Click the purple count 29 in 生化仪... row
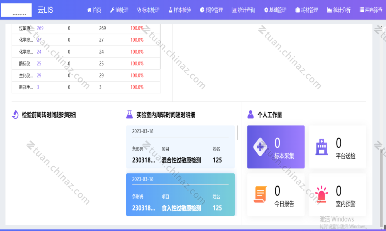 (x=39, y=75)
